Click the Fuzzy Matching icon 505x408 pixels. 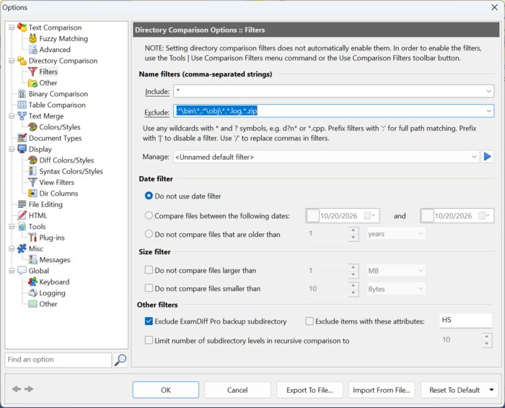pyautogui.click(x=32, y=39)
